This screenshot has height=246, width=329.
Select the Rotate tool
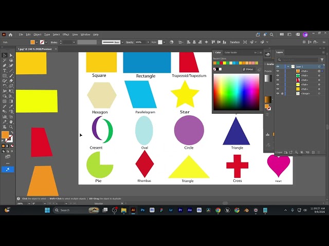click(x=5, y=86)
